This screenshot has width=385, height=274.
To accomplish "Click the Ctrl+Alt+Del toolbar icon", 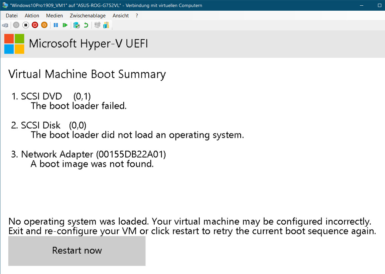I will tap(5, 25).
